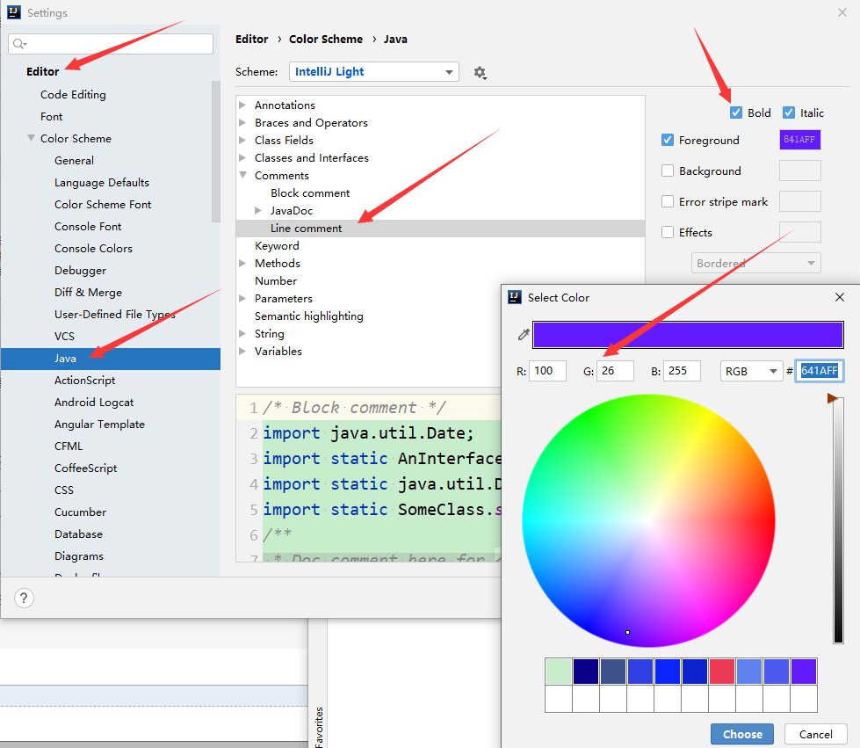Screen dimensions: 860x748
Task: Click the help question mark button
Action: coord(24,598)
